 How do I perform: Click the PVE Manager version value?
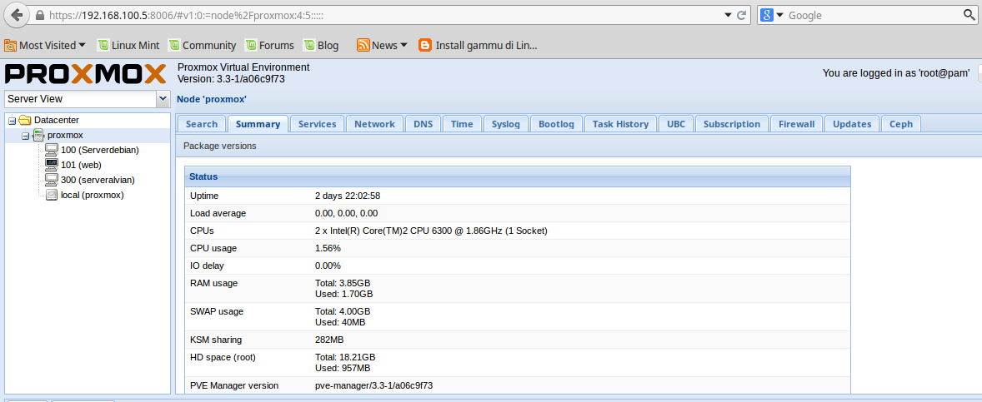click(x=374, y=385)
